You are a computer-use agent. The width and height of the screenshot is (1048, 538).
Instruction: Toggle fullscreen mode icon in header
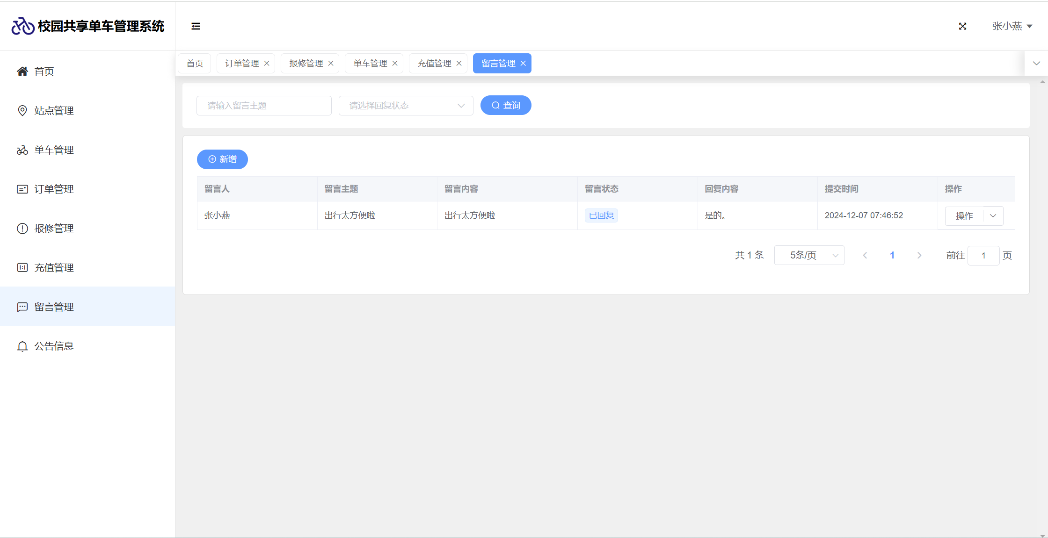click(x=962, y=26)
